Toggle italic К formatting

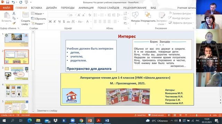click(55, 21)
